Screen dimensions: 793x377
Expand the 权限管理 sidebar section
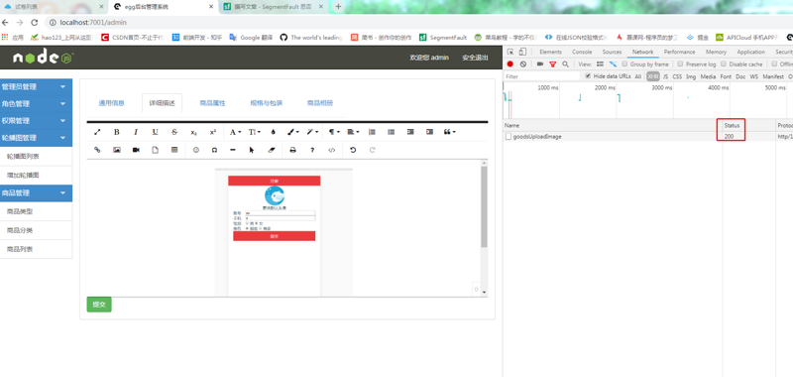[x=36, y=121]
